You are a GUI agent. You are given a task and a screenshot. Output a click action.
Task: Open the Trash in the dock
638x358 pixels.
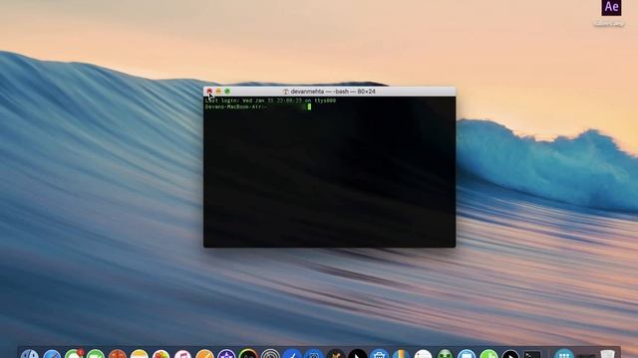[x=607, y=354]
